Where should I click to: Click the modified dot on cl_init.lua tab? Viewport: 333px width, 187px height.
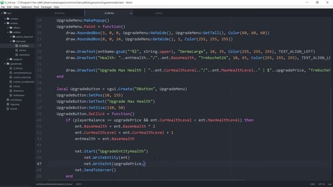pos(131,14)
